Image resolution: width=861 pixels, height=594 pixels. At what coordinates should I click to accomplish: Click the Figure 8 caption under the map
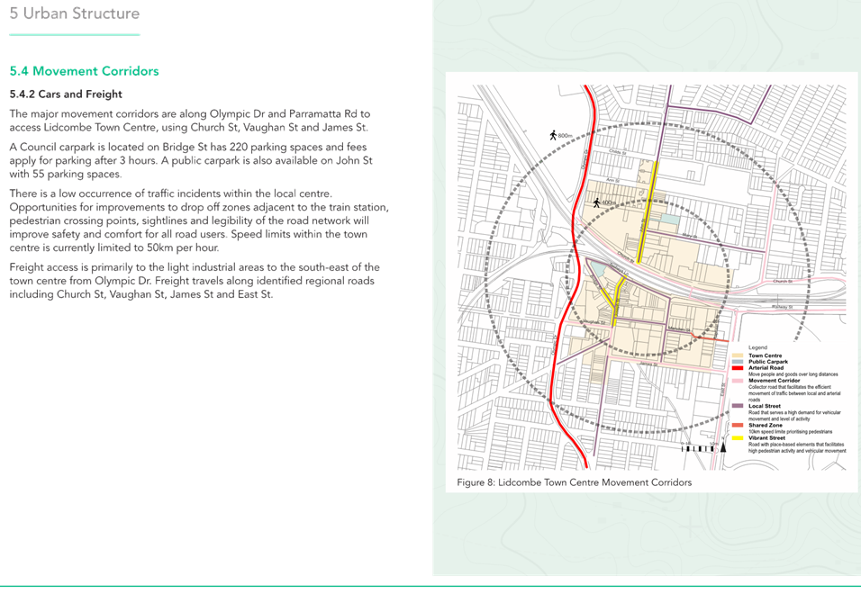coord(575,482)
